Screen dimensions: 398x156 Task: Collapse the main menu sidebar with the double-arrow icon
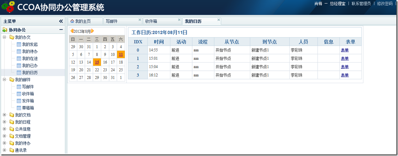pyautogui.click(x=61, y=21)
